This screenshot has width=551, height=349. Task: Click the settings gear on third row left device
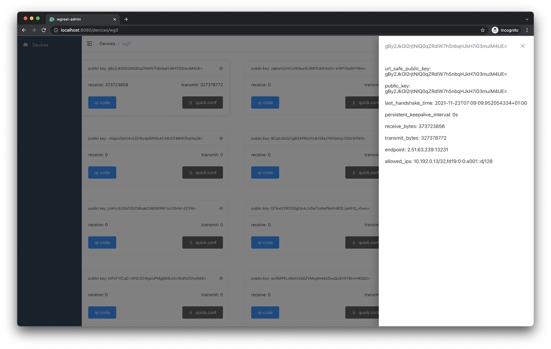tap(221, 208)
